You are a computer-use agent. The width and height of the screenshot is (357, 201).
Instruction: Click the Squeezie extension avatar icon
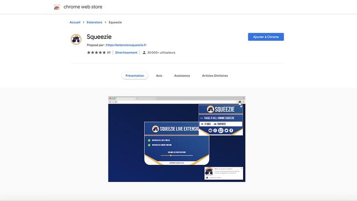pos(76,40)
